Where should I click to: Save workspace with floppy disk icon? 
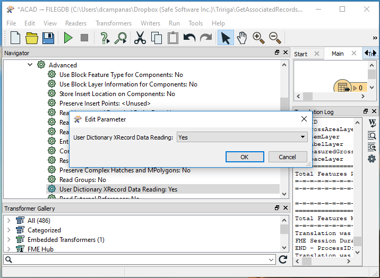[x=48, y=38]
